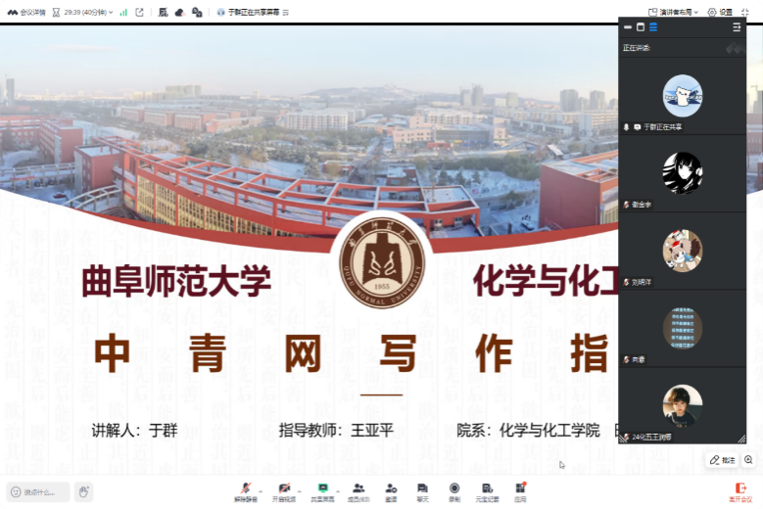Expand 演讲者布局 layout dropdown

[674, 12]
